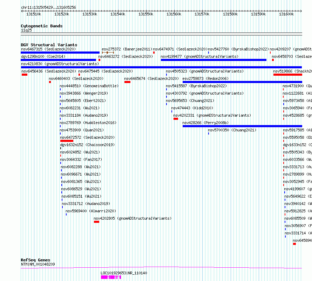Click the blue bar under esv2759873
Viewport: 312px width, 281px height.
coord(242,82)
